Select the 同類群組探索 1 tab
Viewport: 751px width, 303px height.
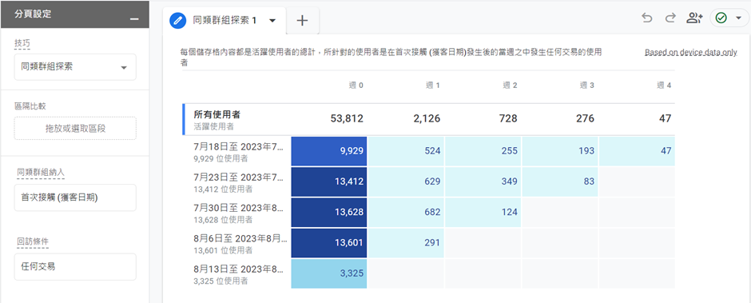point(225,21)
